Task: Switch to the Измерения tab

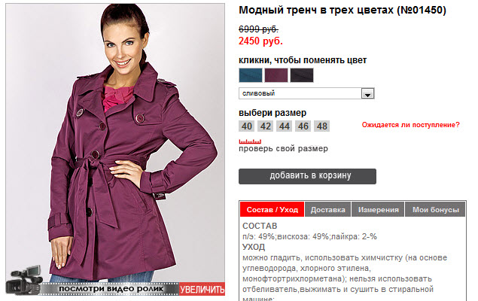Action: 378,210
